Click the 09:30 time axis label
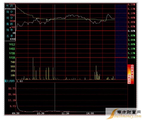The image size is (142, 120). (16, 113)
